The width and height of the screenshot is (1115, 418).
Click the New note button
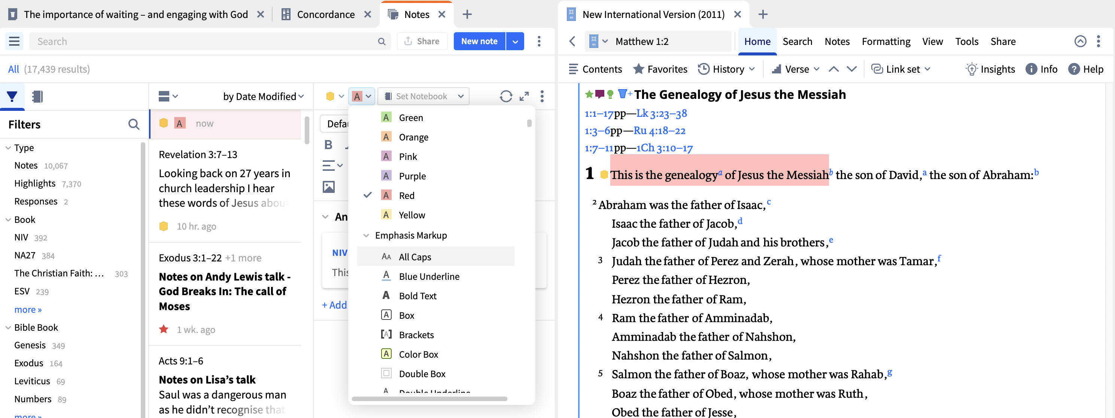pos(479,42)
